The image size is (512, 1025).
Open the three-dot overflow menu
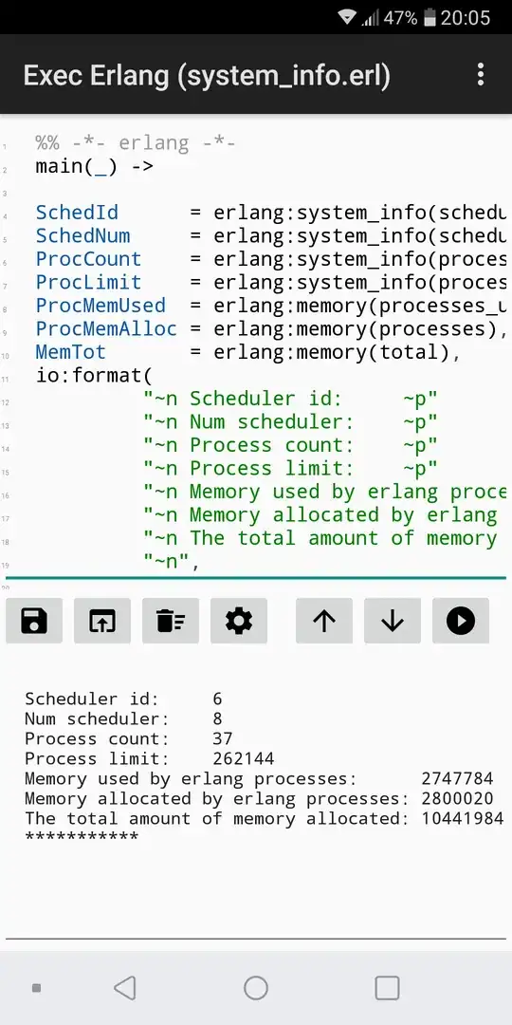481,75
